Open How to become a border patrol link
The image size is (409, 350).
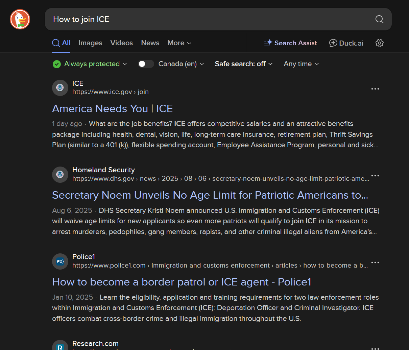pos(182,282)
